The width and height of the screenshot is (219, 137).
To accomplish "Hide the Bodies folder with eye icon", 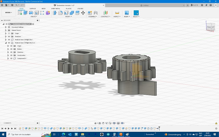I will tap(11, 49).
